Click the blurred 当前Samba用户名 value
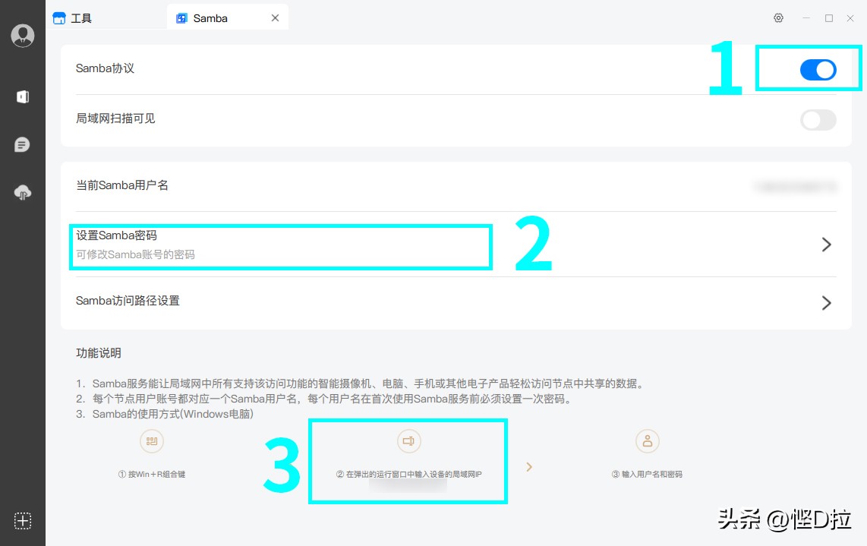 [795, 185]
